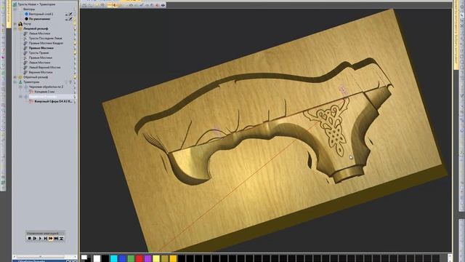The image size is (465, 262).
Task: Toggle light bulb for Обратный рельеф
Action: click(75, 77)
